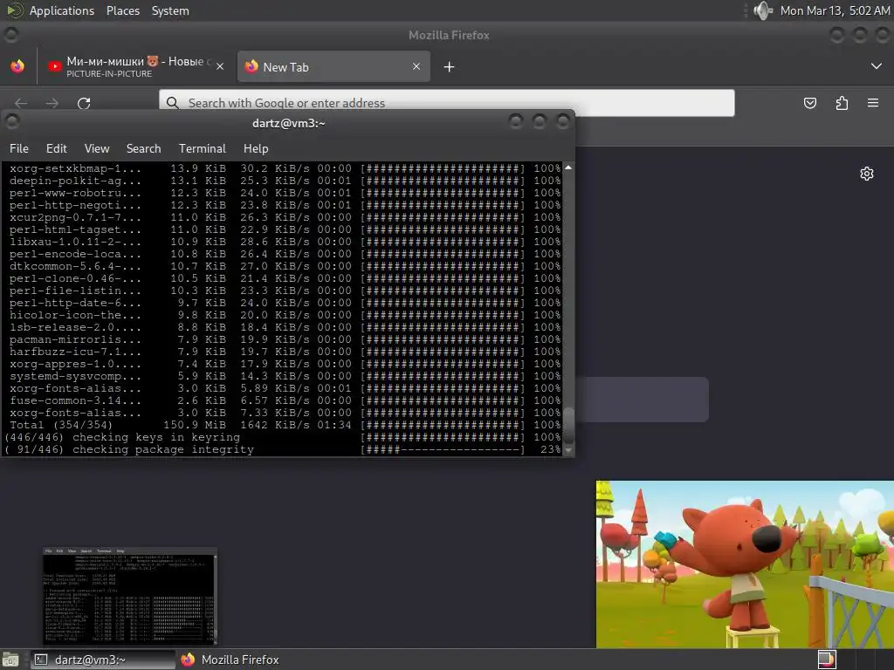Image resolution: width=894 pixels, height=670 pixels.
Task: Open a new tab with the plus button
Action: [x=450, y=67]
